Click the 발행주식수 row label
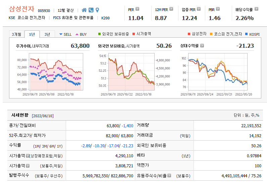267x185 pixels. [19, 175]
